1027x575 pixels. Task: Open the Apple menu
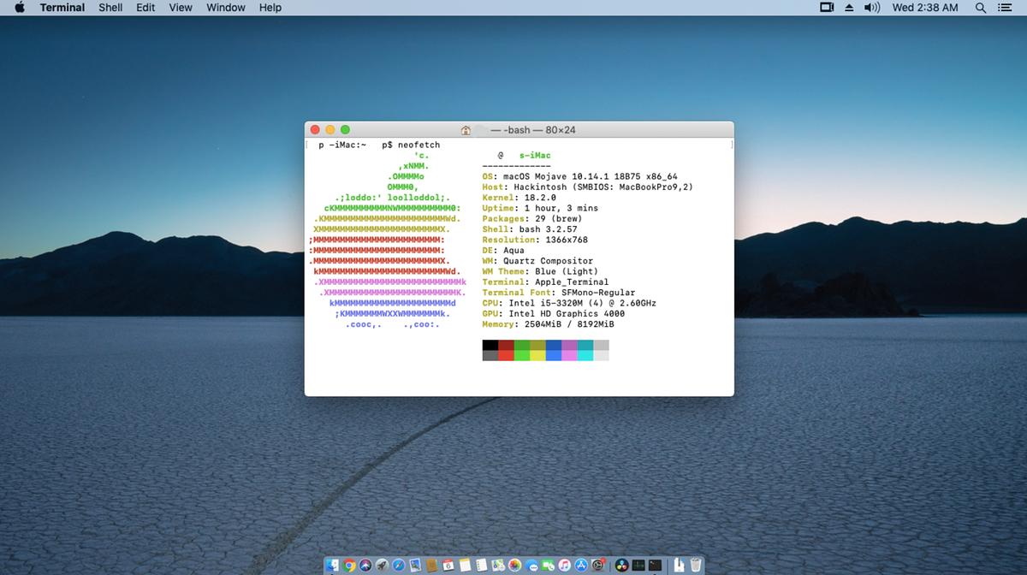click(20, 8)
